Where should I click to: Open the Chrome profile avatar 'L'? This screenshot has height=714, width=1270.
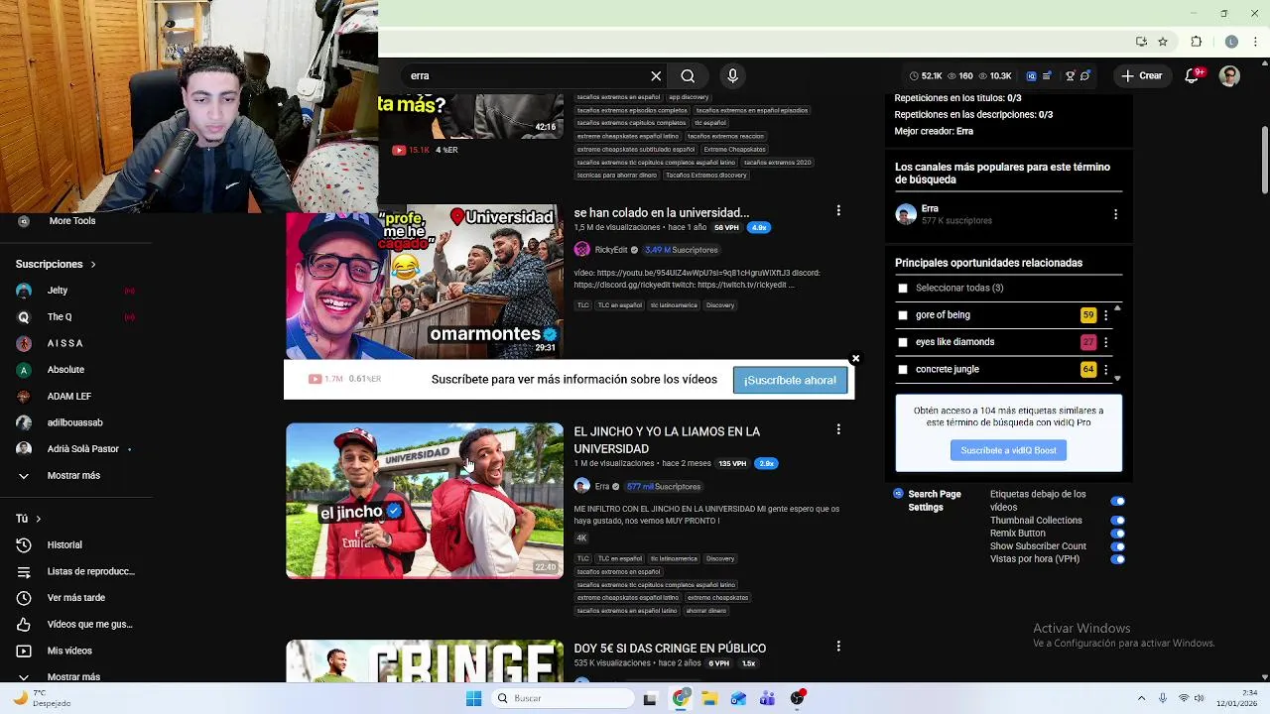pyautogui.click(x=1231, y=42)
